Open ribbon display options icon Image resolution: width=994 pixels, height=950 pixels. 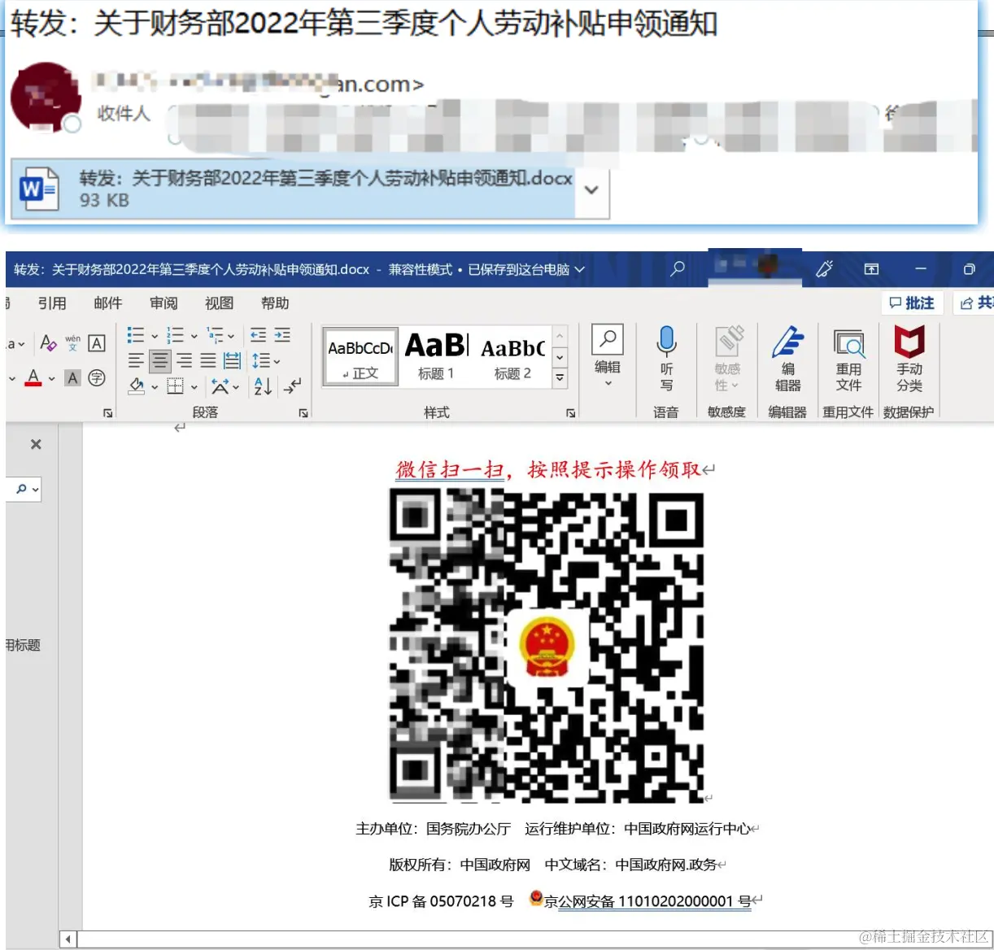tap(871, 269)
